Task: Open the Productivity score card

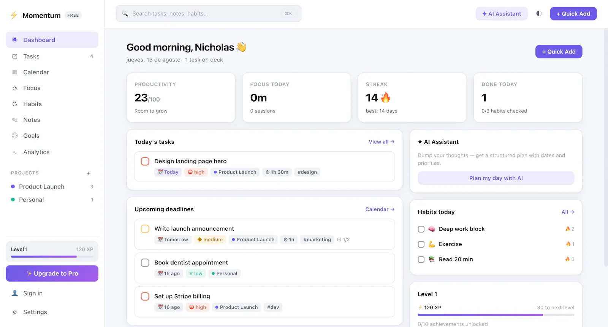Action: (181, 97)
